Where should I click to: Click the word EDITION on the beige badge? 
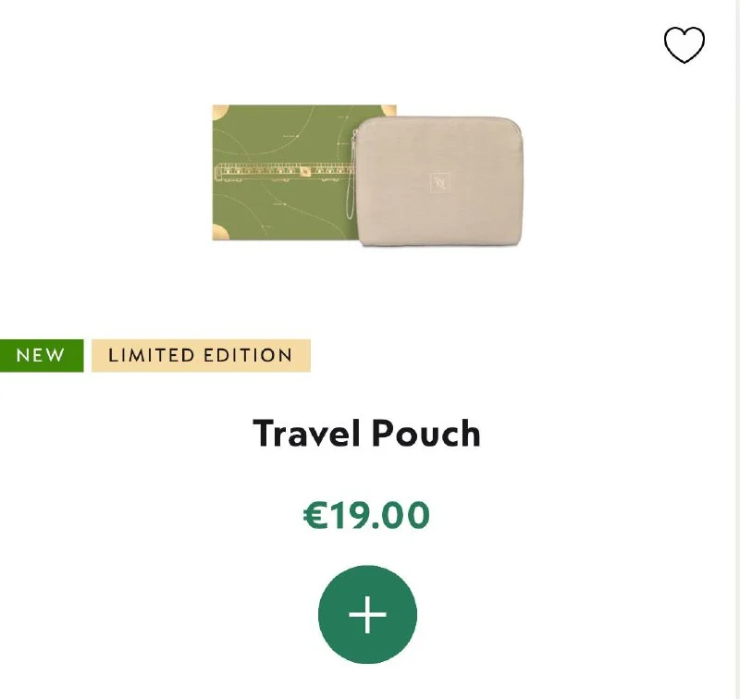[x=248, y=355]
